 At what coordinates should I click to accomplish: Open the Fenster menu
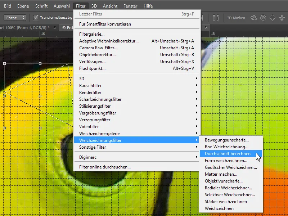(130, 6)
